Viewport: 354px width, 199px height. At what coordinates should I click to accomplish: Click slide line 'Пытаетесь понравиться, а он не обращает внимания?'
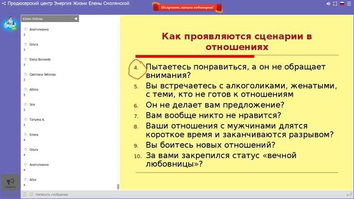coord(236,71)
